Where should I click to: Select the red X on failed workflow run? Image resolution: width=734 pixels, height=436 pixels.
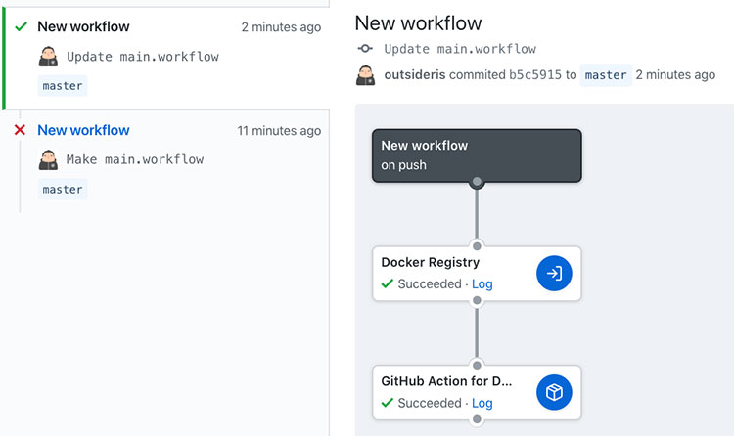tap(20, 130)
